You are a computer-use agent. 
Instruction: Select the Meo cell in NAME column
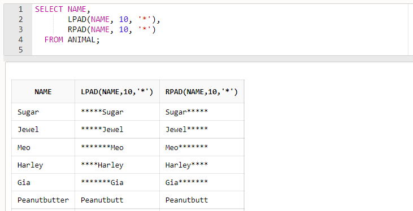pyautogui.click(x=43, y=147)
